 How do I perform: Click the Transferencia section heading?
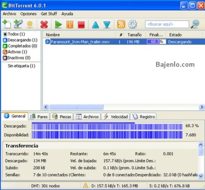22,146
